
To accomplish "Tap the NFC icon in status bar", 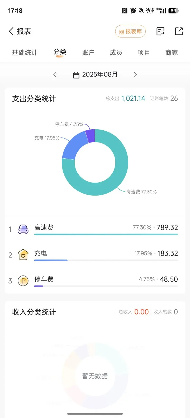I will pos(124,11).
